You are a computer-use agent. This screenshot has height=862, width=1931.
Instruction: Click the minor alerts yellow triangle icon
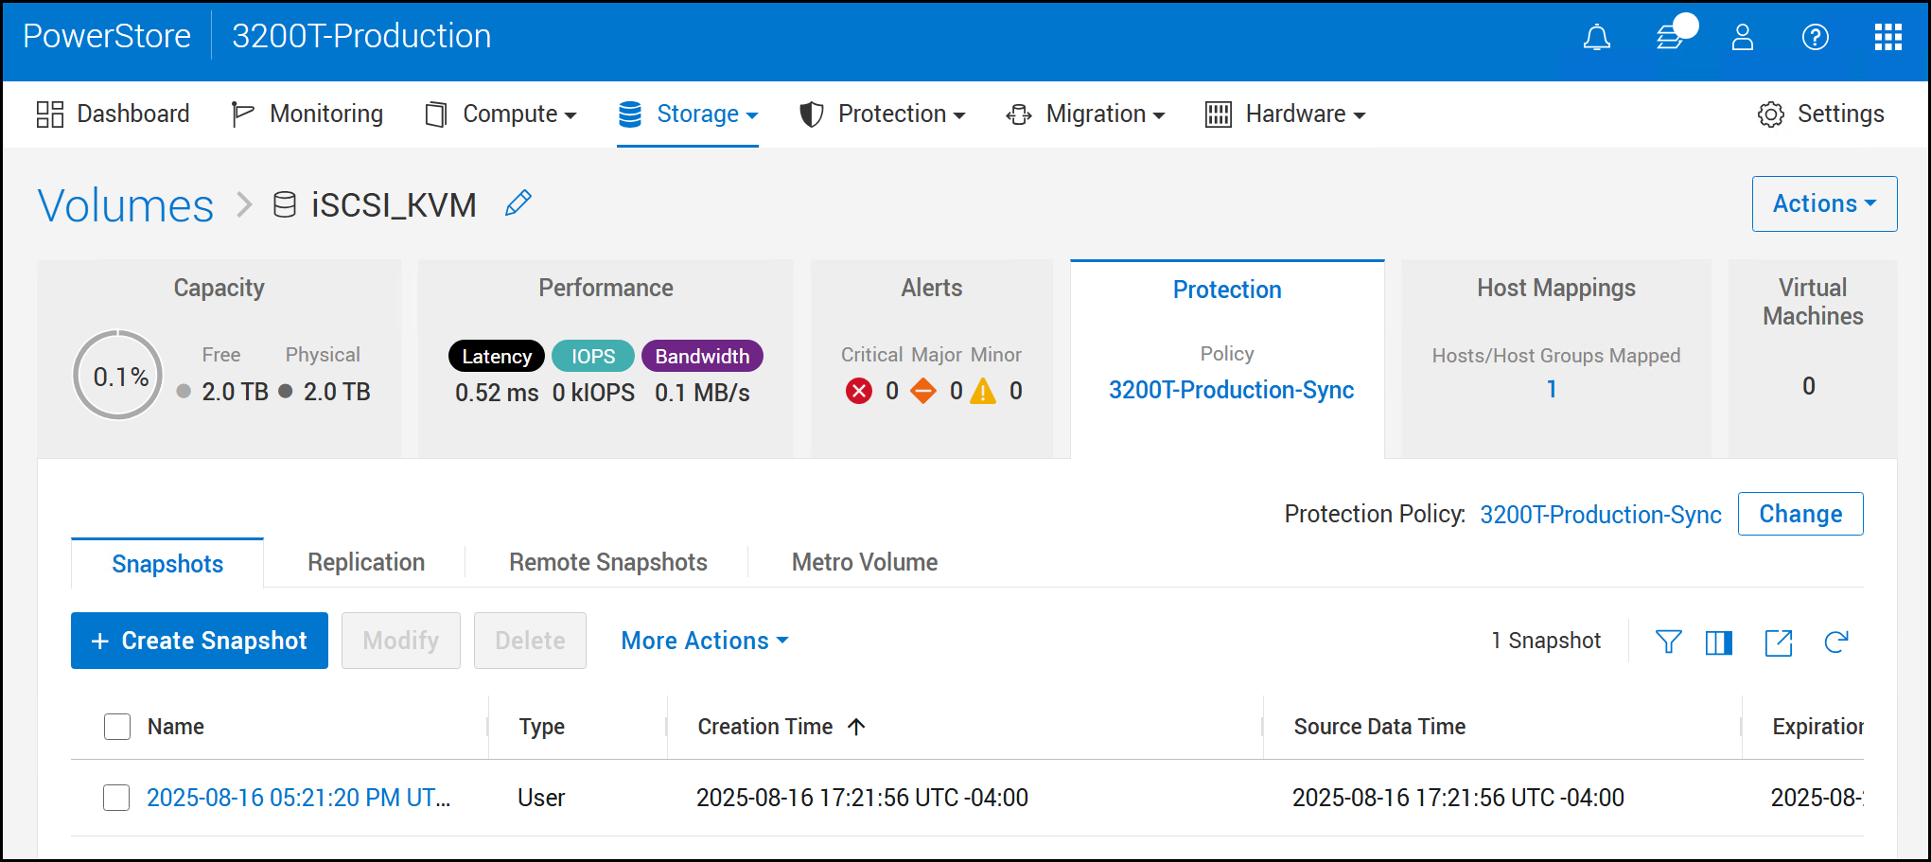984,391
